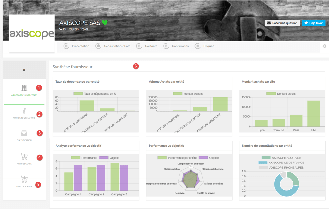
Task: Switch to Consultations/Lots tab
Action: pyautogui.click(x=113, y=46)
